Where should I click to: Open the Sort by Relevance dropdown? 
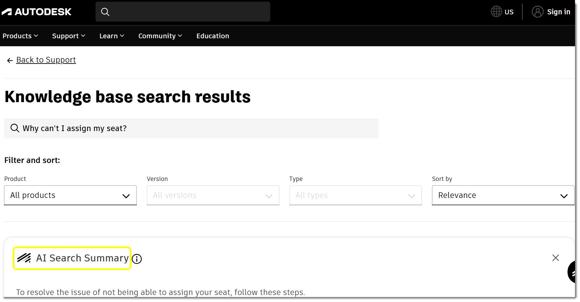(x=503, y=195)
